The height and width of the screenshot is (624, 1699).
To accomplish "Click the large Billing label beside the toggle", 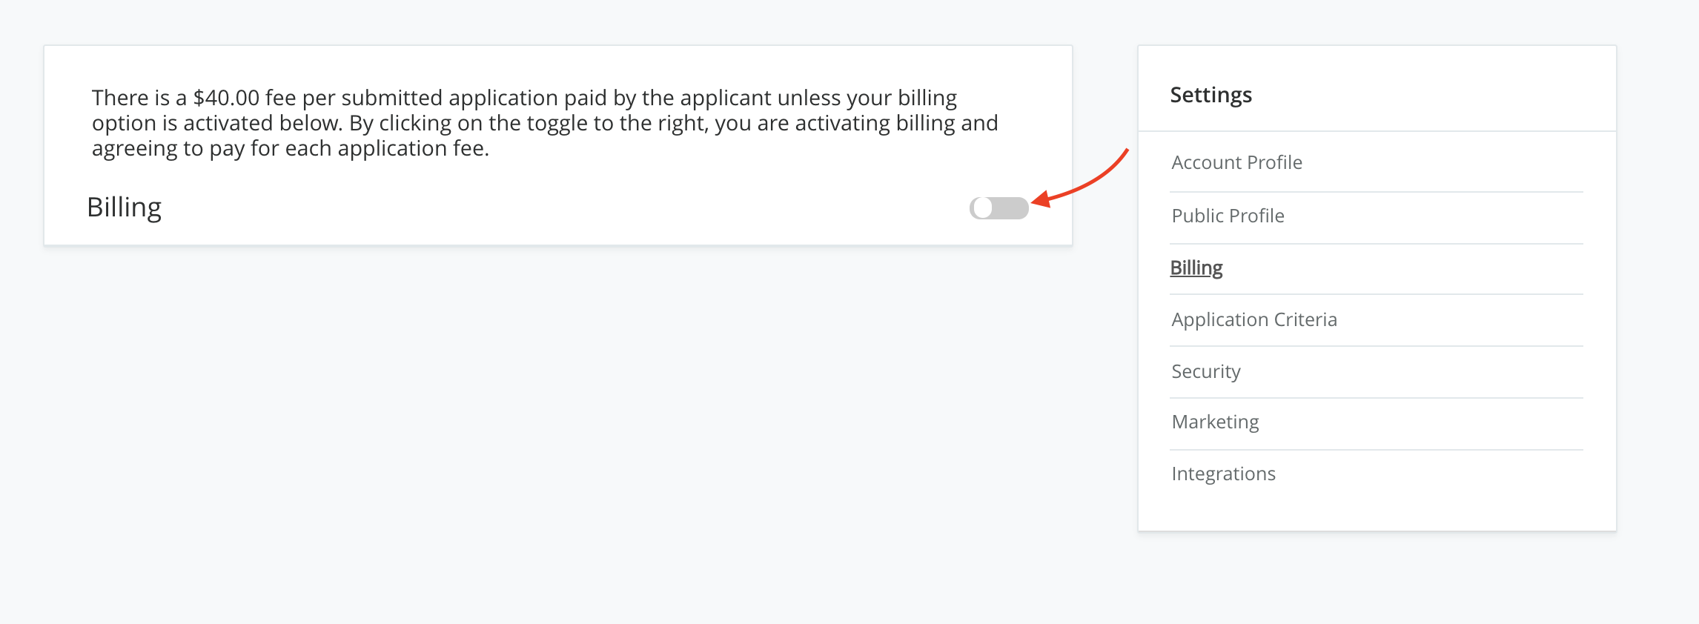I will click(x=124, y=208).
